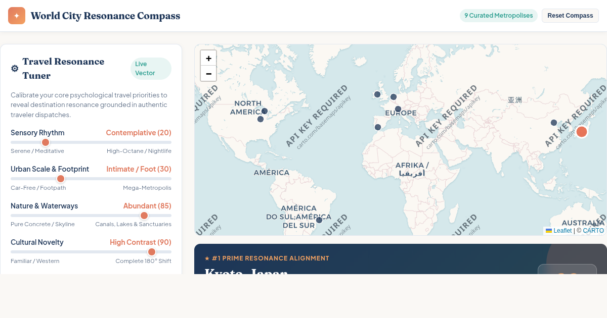607x318 pixels.
Task: Select the northern Europe marker near the North Sea
Action: [x=394, y=97]
